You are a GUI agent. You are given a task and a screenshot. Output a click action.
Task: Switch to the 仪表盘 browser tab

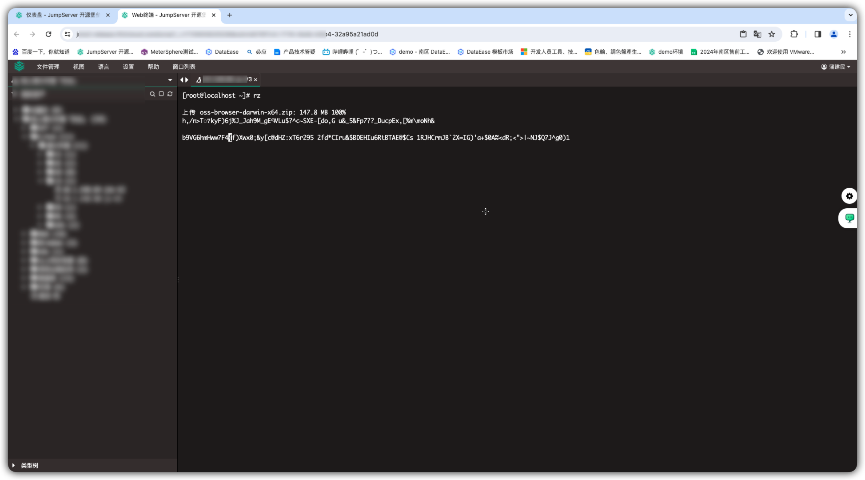point(62,15)
